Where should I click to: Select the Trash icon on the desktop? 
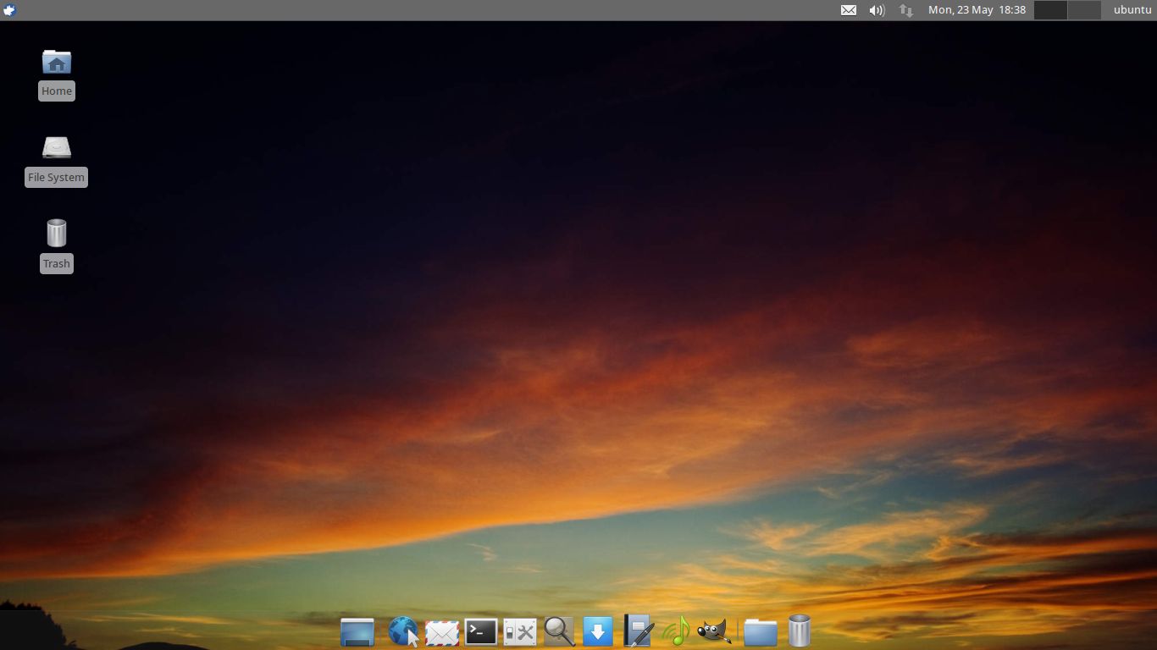point(57,234)
